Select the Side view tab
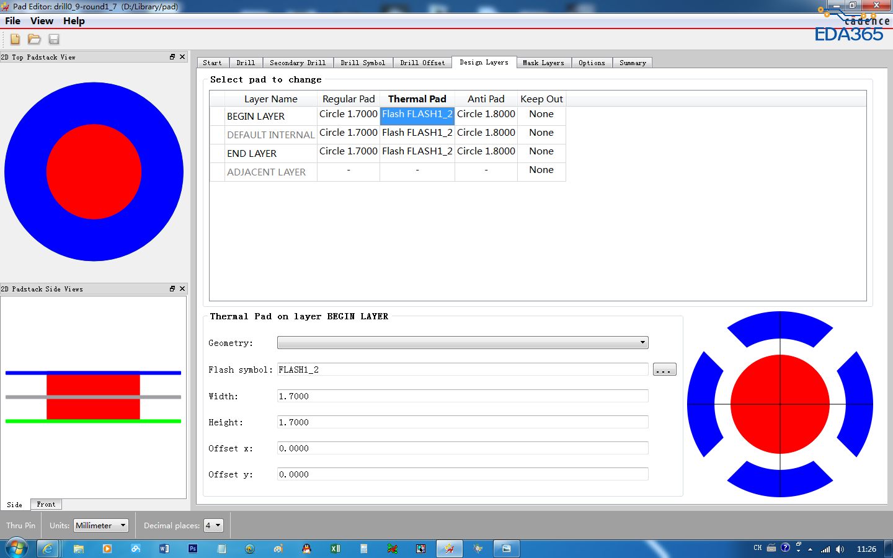Screen dimensions: 893x558 click(x=15, y=505)
